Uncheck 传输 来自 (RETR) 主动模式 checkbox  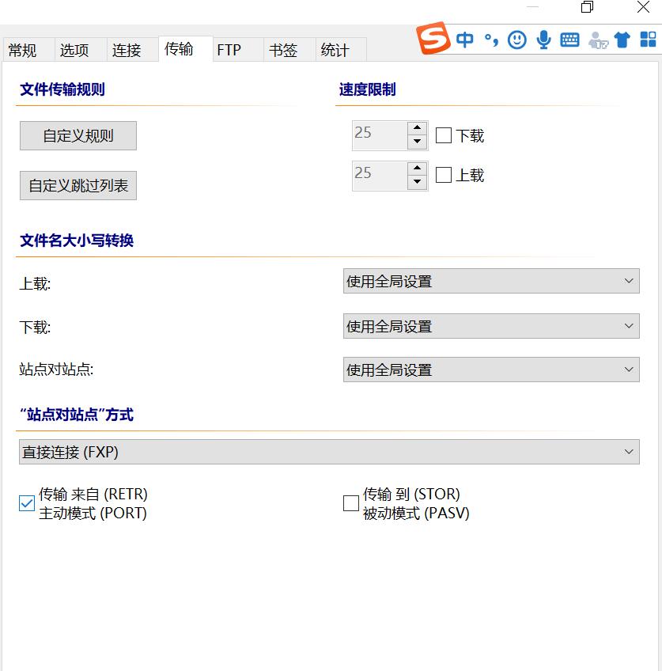27,503
